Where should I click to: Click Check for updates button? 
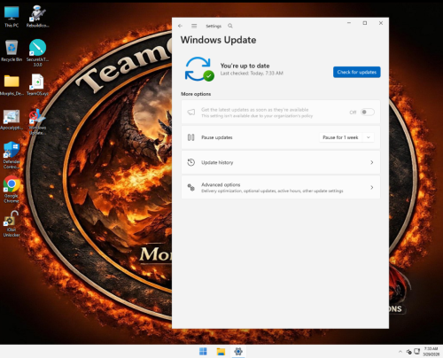click(357, 72)
